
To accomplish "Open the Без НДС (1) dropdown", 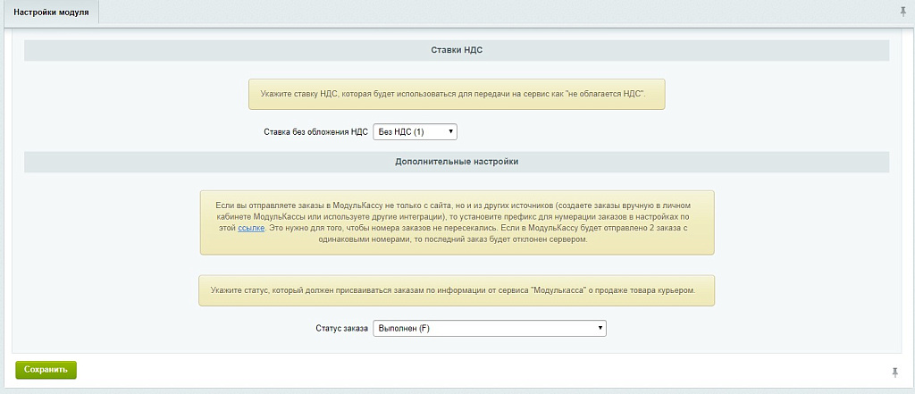I will coord(414,131).
